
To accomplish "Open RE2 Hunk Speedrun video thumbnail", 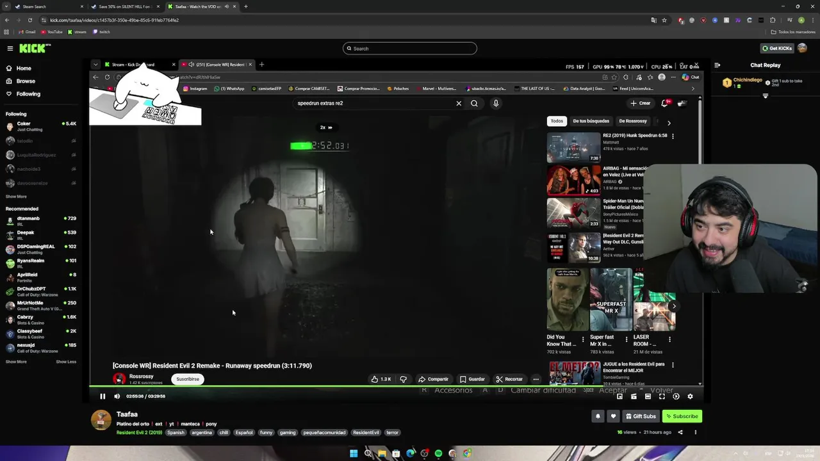I will [x=573, y=147].
